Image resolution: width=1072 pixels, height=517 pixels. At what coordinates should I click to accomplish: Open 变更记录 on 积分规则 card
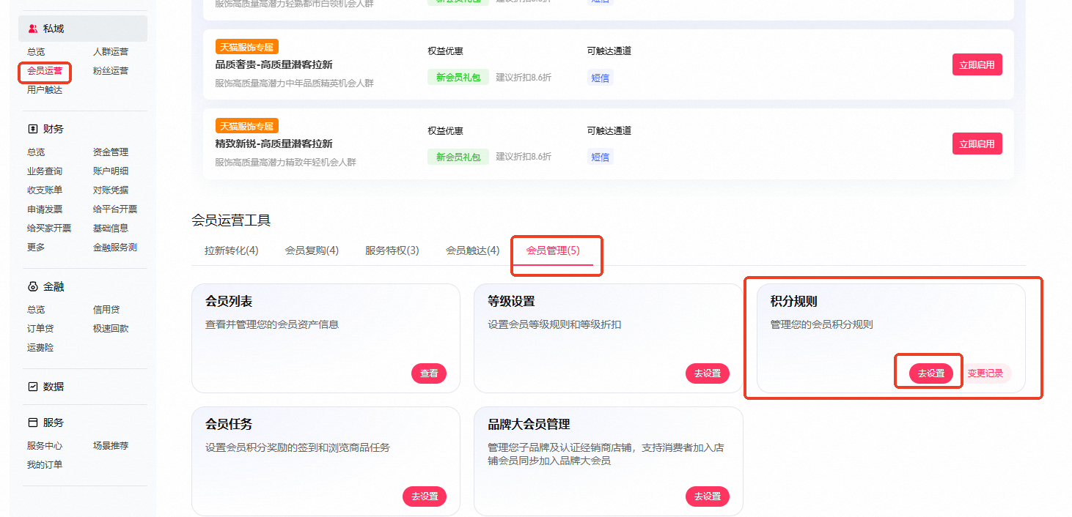pyautogui.click(x=985, y=373)
